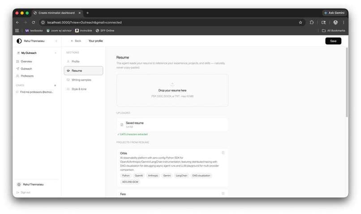This screenshot has width=361, height=214.
Task: Click the OpenAI tag on Orbis
Action: click(138, 176)
